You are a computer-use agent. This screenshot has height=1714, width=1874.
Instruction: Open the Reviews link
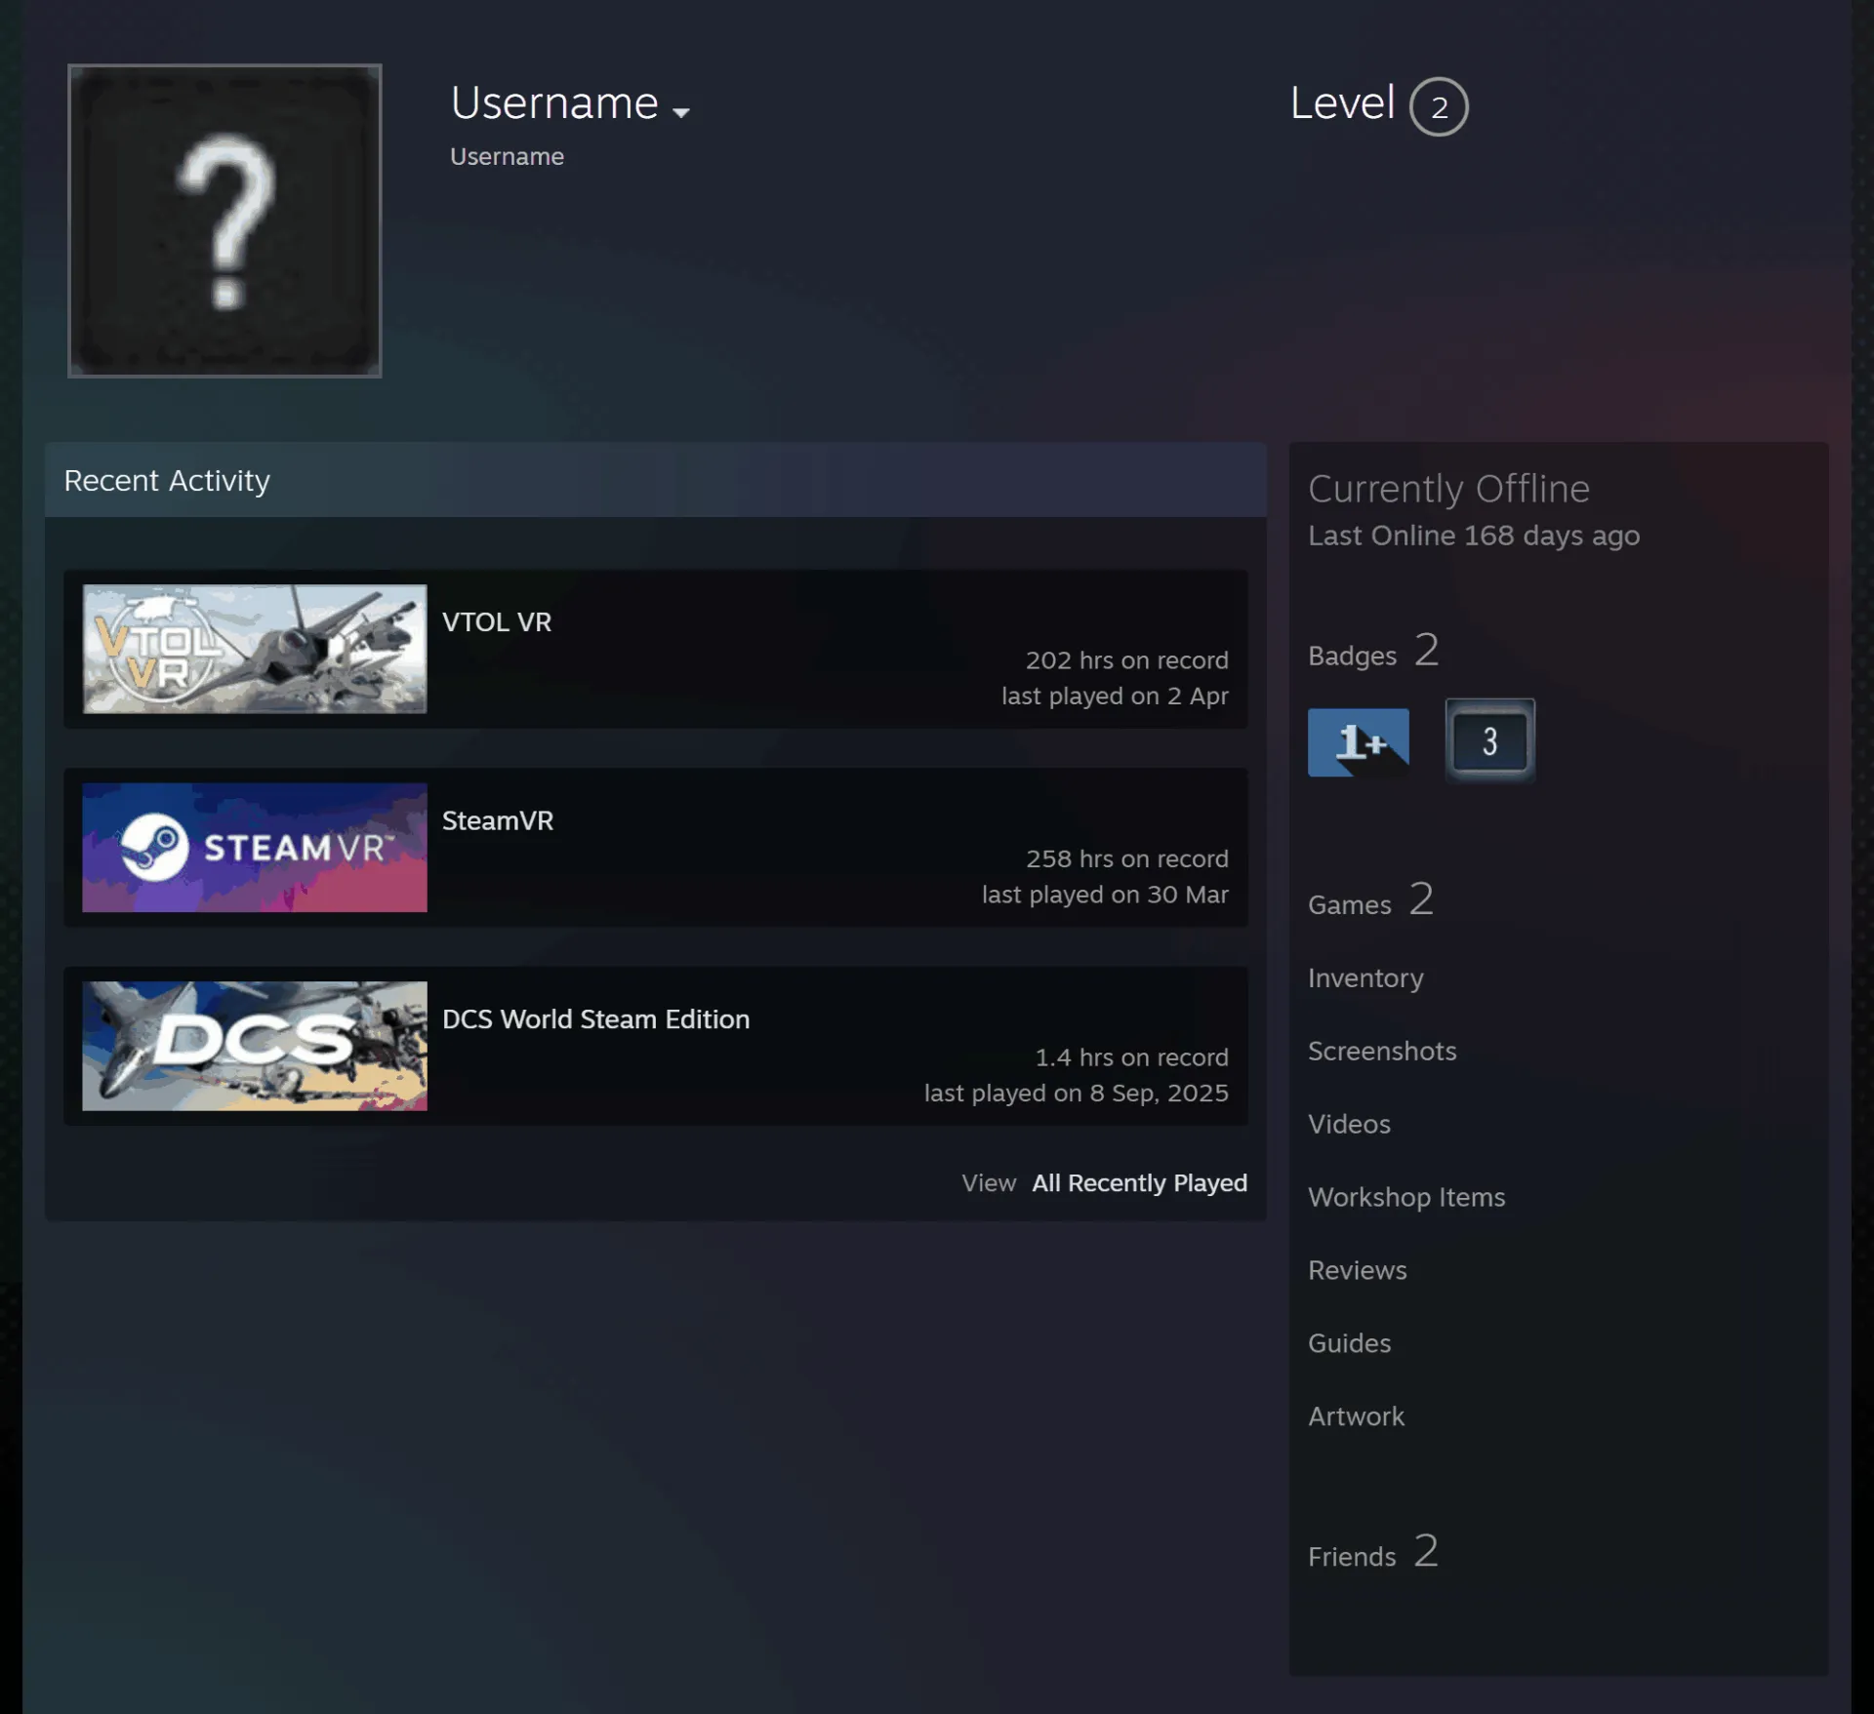1358,1271
